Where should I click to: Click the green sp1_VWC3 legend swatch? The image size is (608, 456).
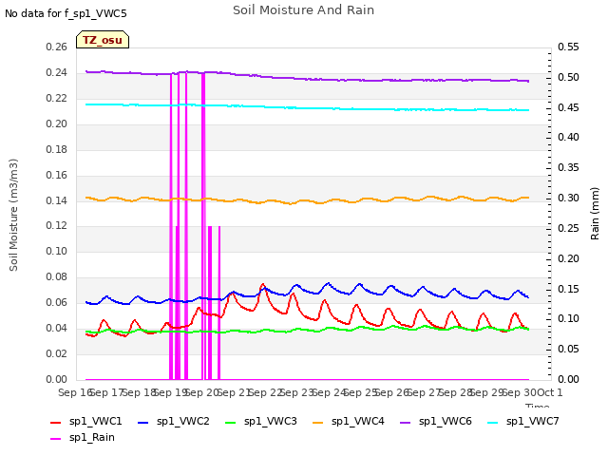coord(231,423)
